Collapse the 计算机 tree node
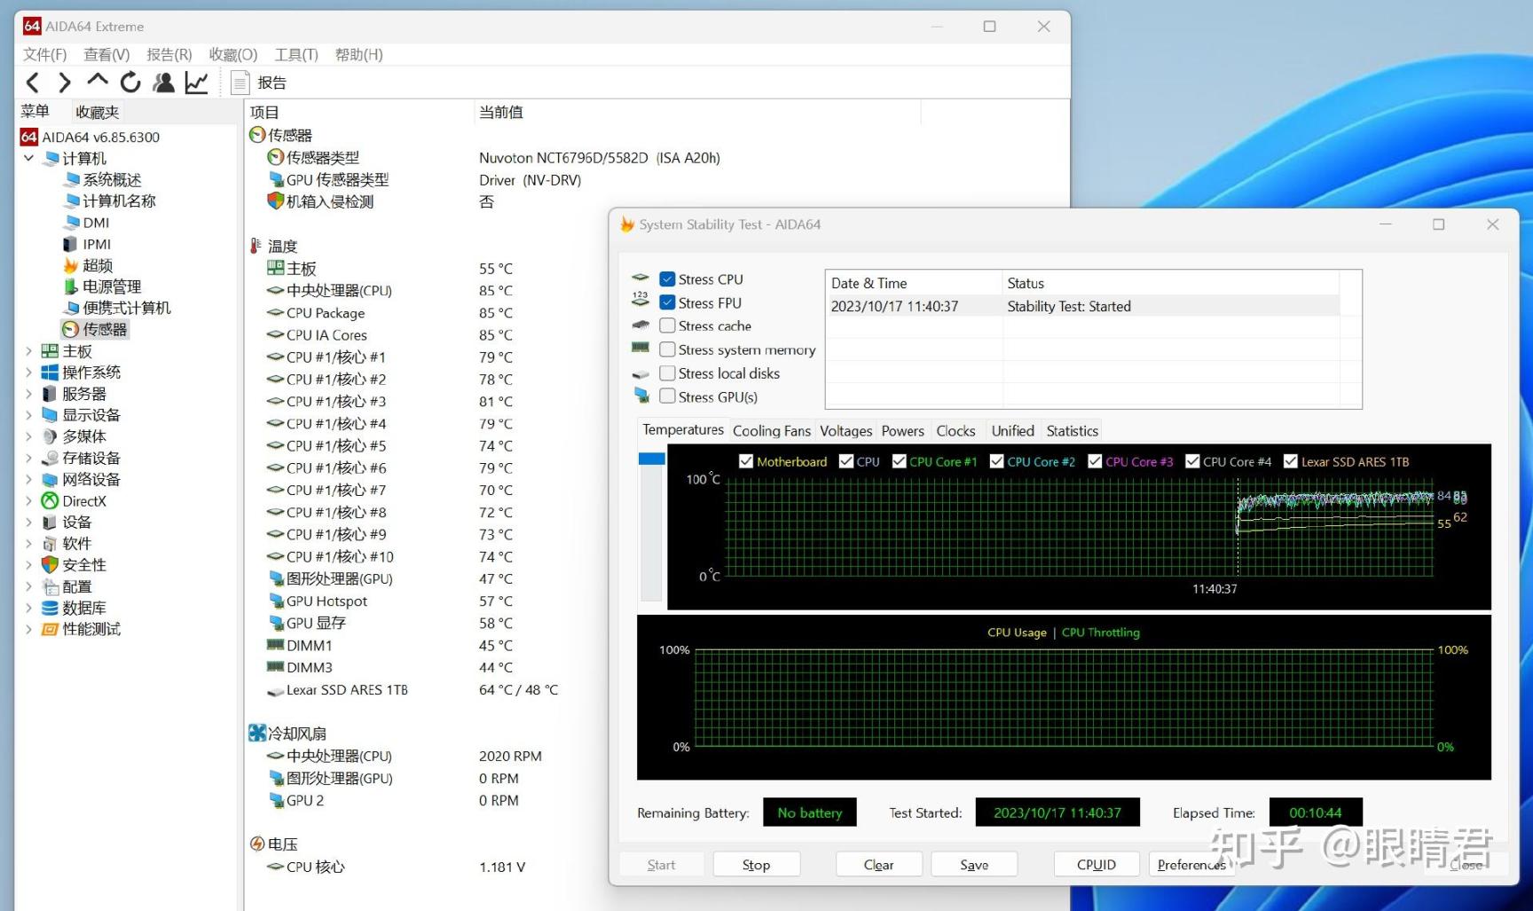The width and height of the screenshot is (1533, 911). tap(28, 158)
